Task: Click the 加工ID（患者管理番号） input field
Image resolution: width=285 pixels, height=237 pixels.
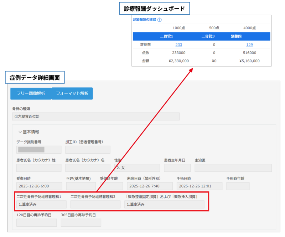Action: 88,150
